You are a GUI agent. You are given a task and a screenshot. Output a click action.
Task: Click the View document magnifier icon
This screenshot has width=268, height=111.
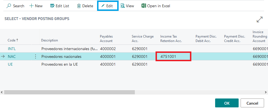pyautogui.click(x=123, y=6)
